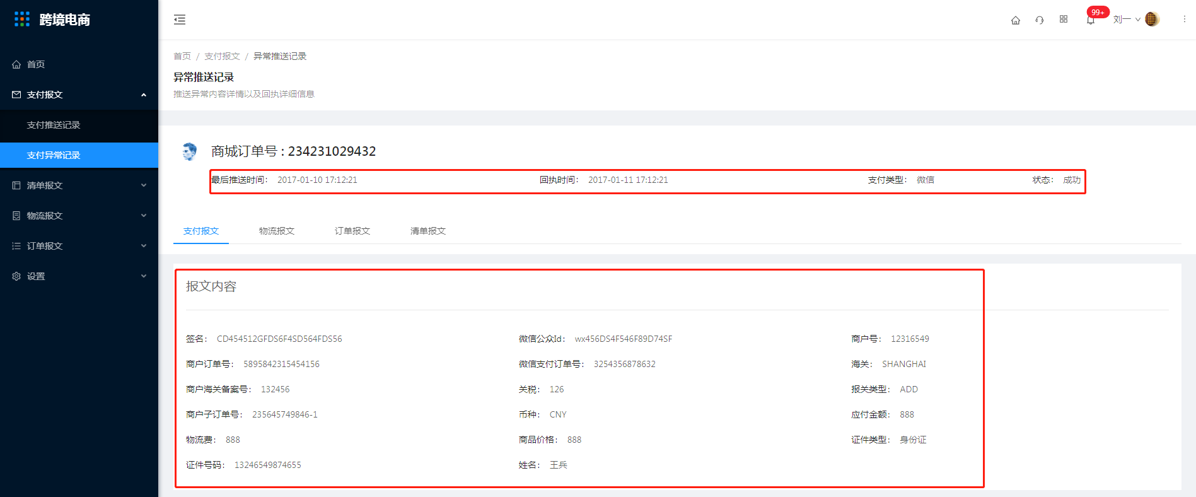Click order number 234231029432

click(332, 151)
